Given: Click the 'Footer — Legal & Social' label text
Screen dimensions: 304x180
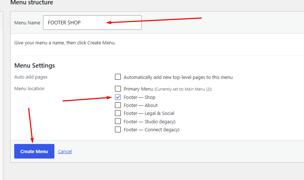Looking at the screenshot, I should click(x=149, y=113).
